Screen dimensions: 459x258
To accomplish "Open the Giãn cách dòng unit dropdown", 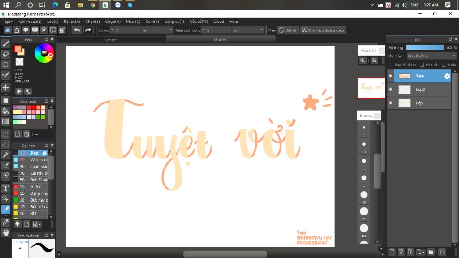I will pos(248,30).
